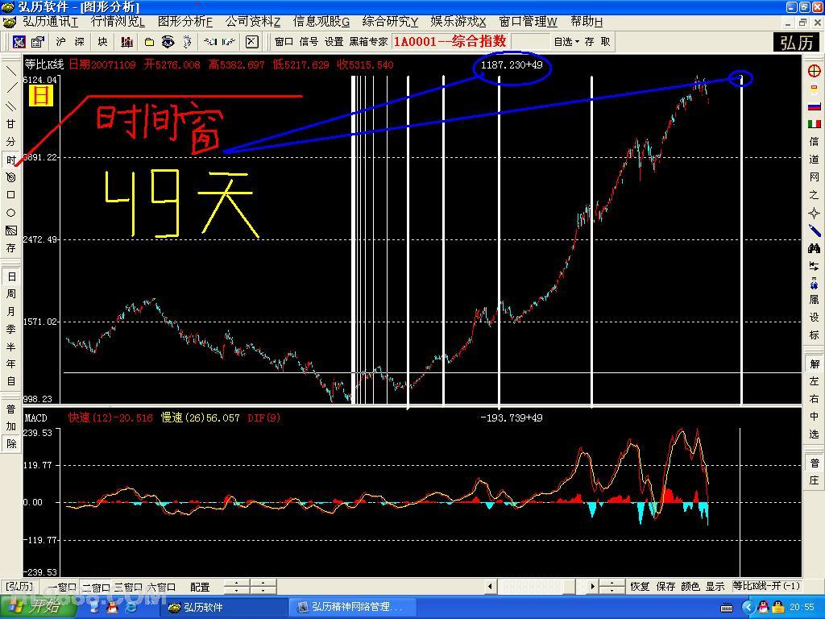Viewport: 825px width, 619px height.
Task: Open the 颜色 color settings
Action: 690,587
